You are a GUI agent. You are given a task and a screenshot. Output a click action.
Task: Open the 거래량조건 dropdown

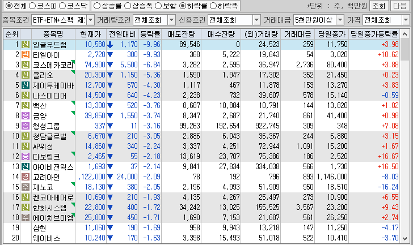171,20
